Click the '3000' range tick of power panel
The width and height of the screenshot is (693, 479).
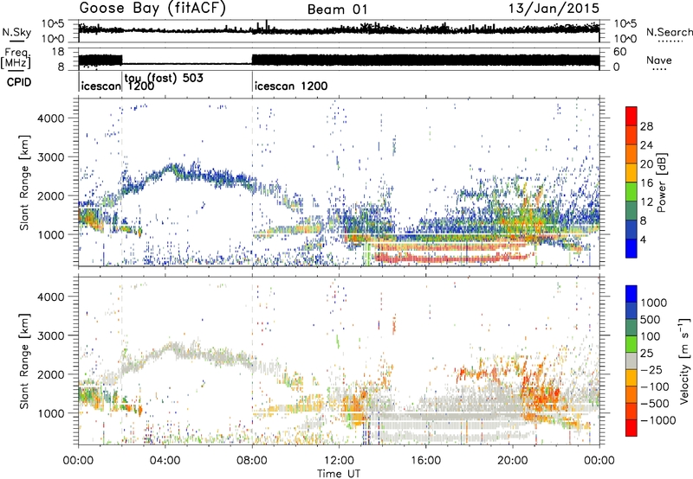51,157
